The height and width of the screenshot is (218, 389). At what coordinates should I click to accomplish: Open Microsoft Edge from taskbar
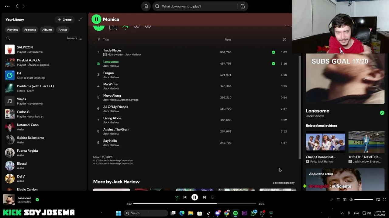(182, 213)
